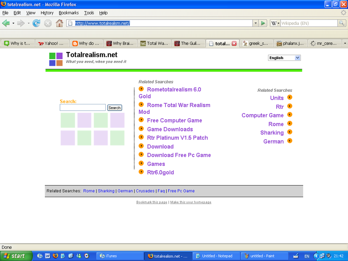Viewport: 348px width, 261px height.
Task: Close the active totalrealism tab
Action: [x=234, y=43]
